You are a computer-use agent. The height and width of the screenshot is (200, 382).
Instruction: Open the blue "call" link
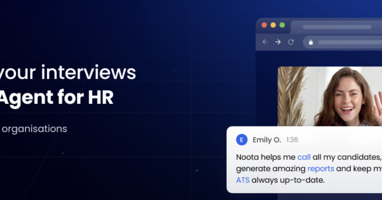point(304,157)
